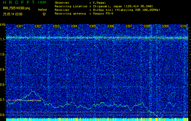Click the meteor count value 92
Viewport: 191px width, 121px height.
[x=44, y=14]
